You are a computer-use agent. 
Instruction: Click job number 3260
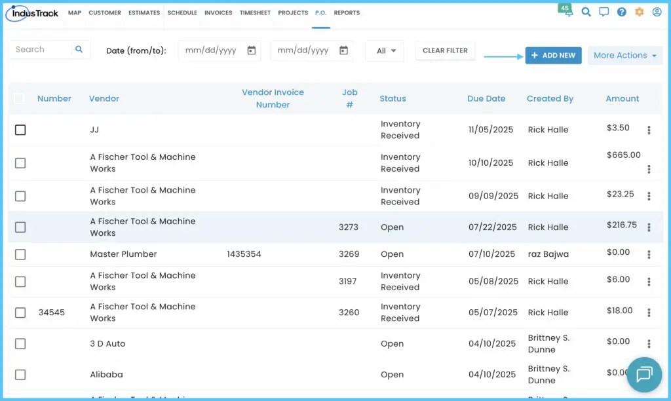coord(349,313)
